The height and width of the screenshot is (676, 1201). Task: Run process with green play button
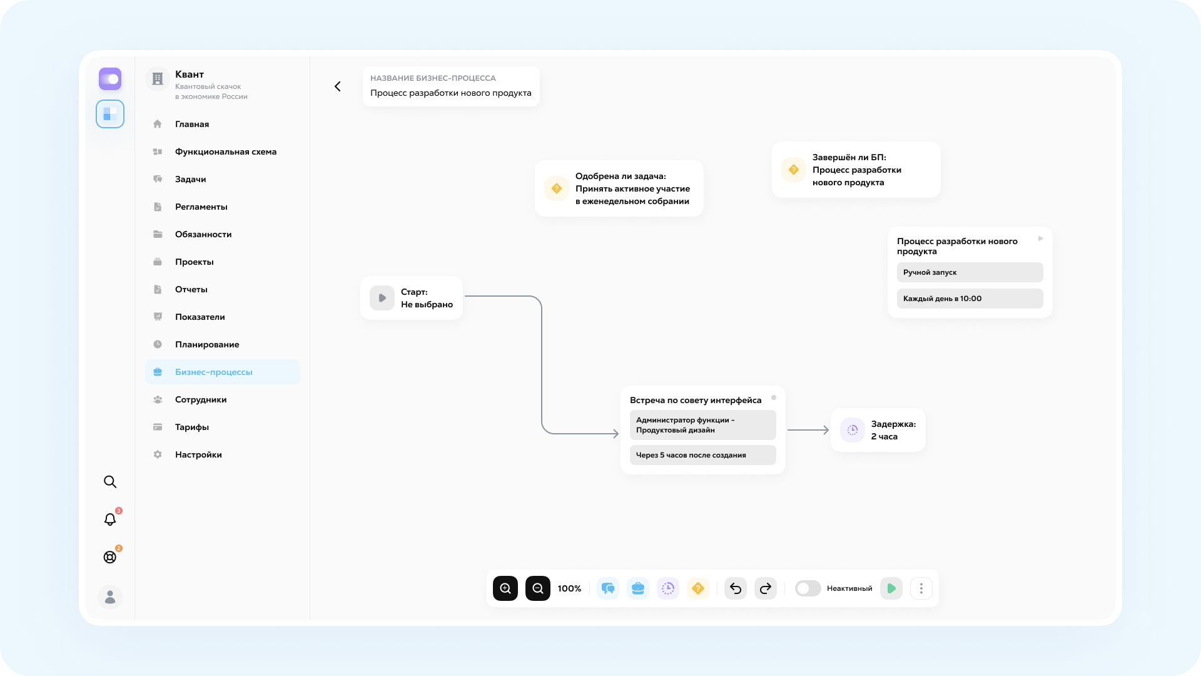click(x=891, y=588)
